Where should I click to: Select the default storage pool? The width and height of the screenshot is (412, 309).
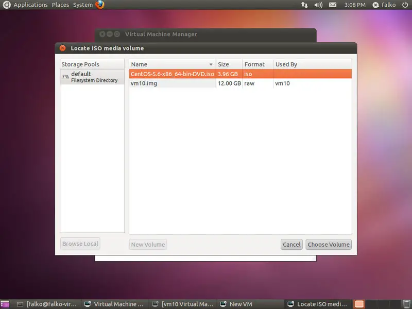click(x=92, y=77)
